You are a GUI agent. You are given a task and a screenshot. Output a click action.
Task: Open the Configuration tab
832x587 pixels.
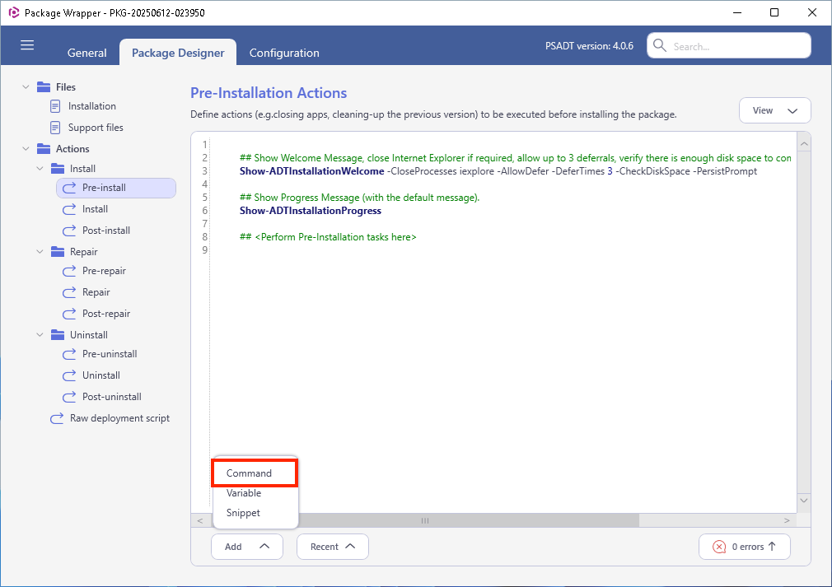(x=284, y=53)
